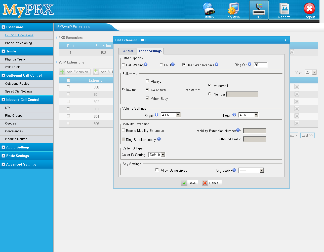Check Allow Being Spied
The image size is (324, 252).
coord(157,170)
